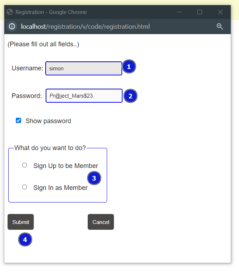Minimize the Registration Chrome window

click(x=179, y=12)
